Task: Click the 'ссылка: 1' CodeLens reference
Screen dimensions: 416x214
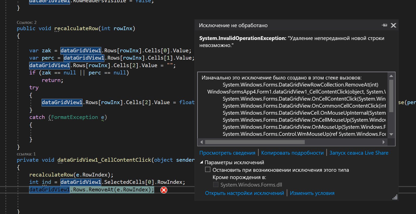Action: click(26, 154)
